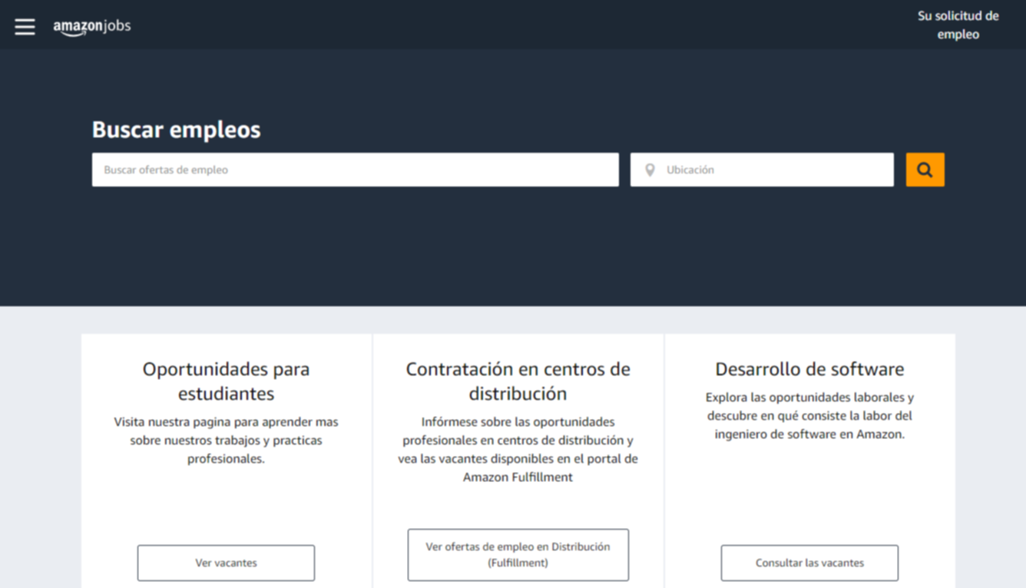Select the Oportunidades para estudiantes heading

point(226,381)
